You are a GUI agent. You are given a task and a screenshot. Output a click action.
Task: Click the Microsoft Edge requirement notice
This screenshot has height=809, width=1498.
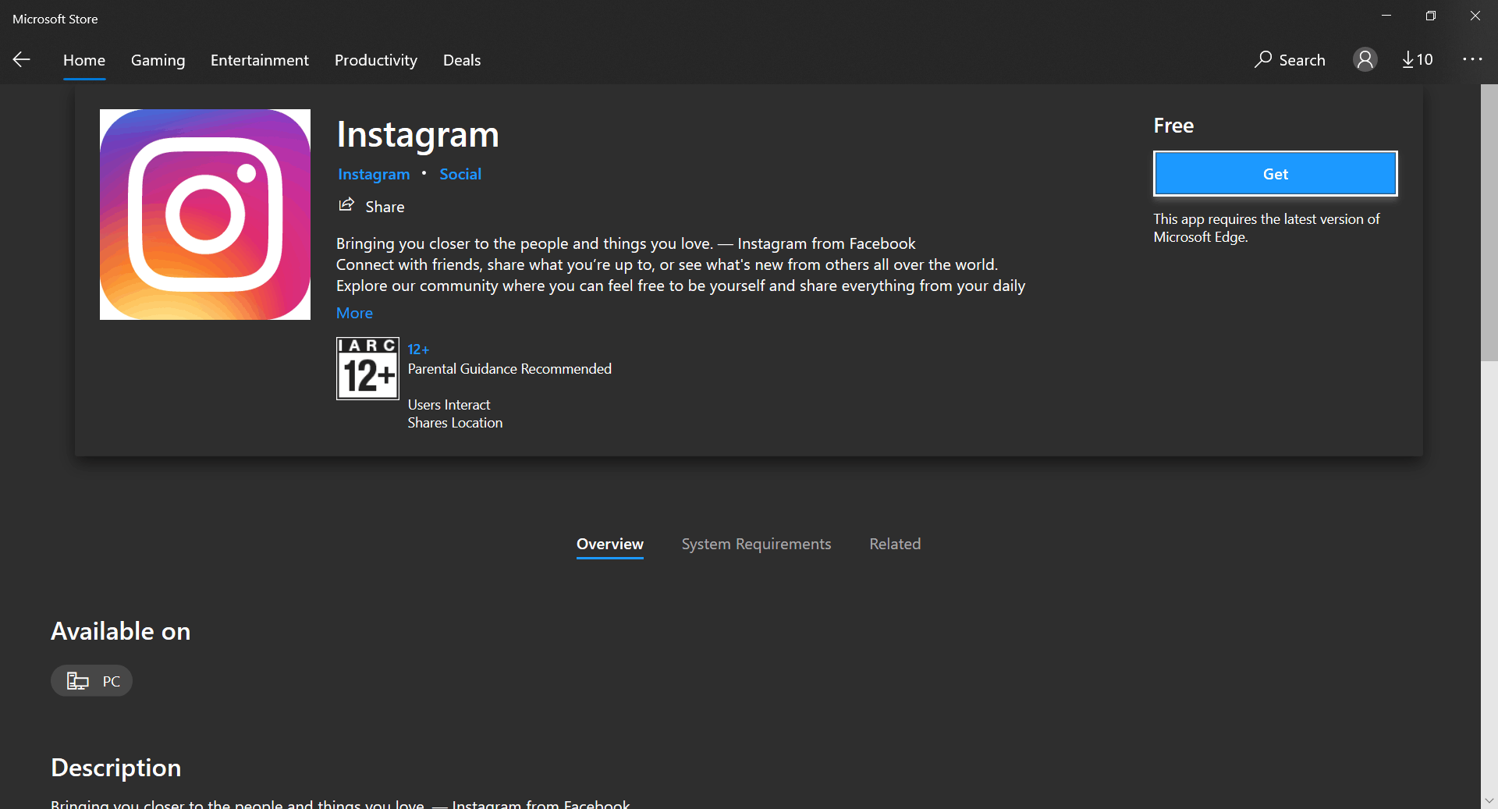1266,228
